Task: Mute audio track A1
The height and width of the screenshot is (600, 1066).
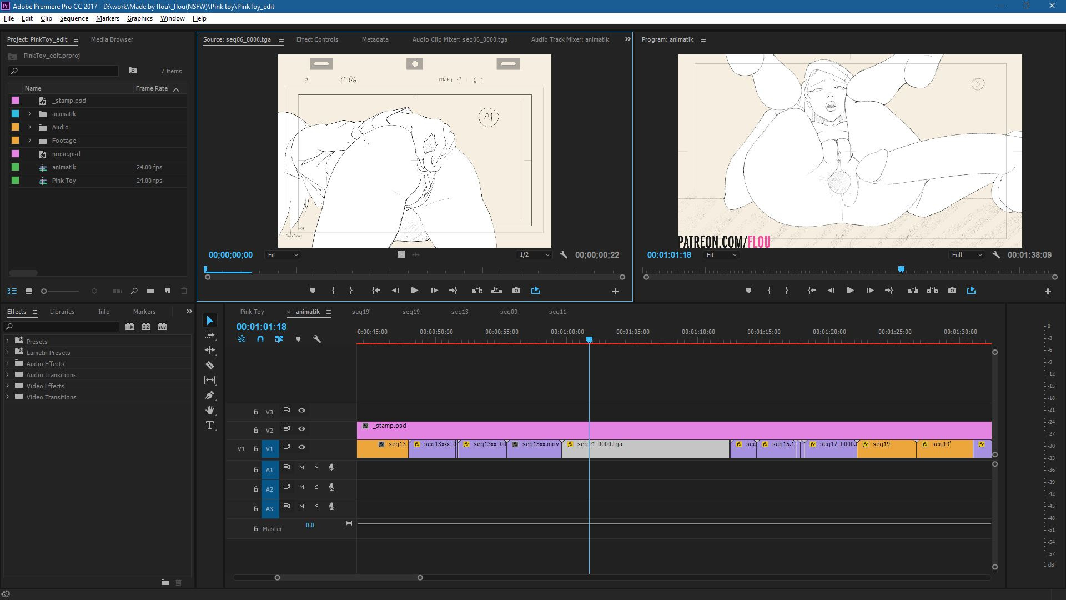Action: coord(301,468)
